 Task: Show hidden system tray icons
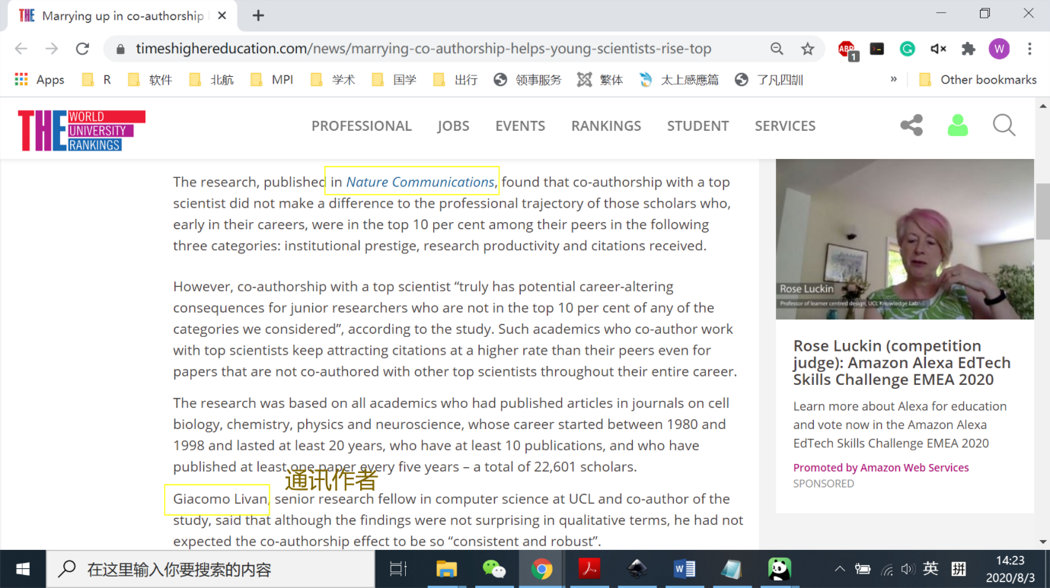[840, 569]
